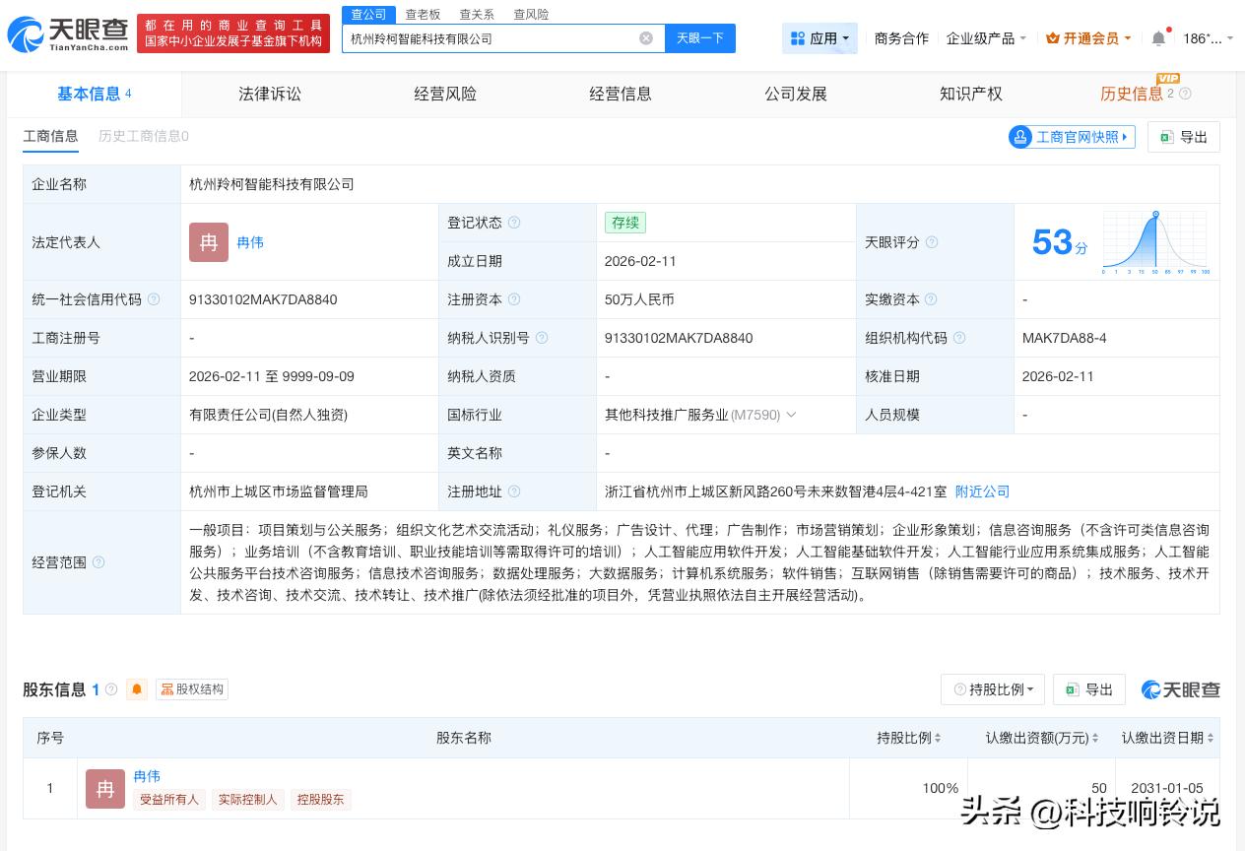The width and height of the screenshot is (1245, 851).
Task: Click help icon next to 天眼评分
Action: (932, 242)
